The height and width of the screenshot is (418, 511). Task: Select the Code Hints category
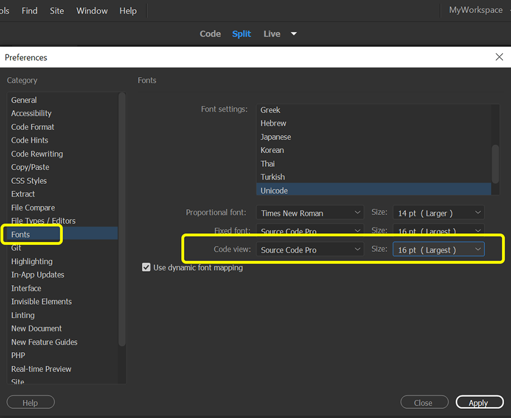pos(30,140)
